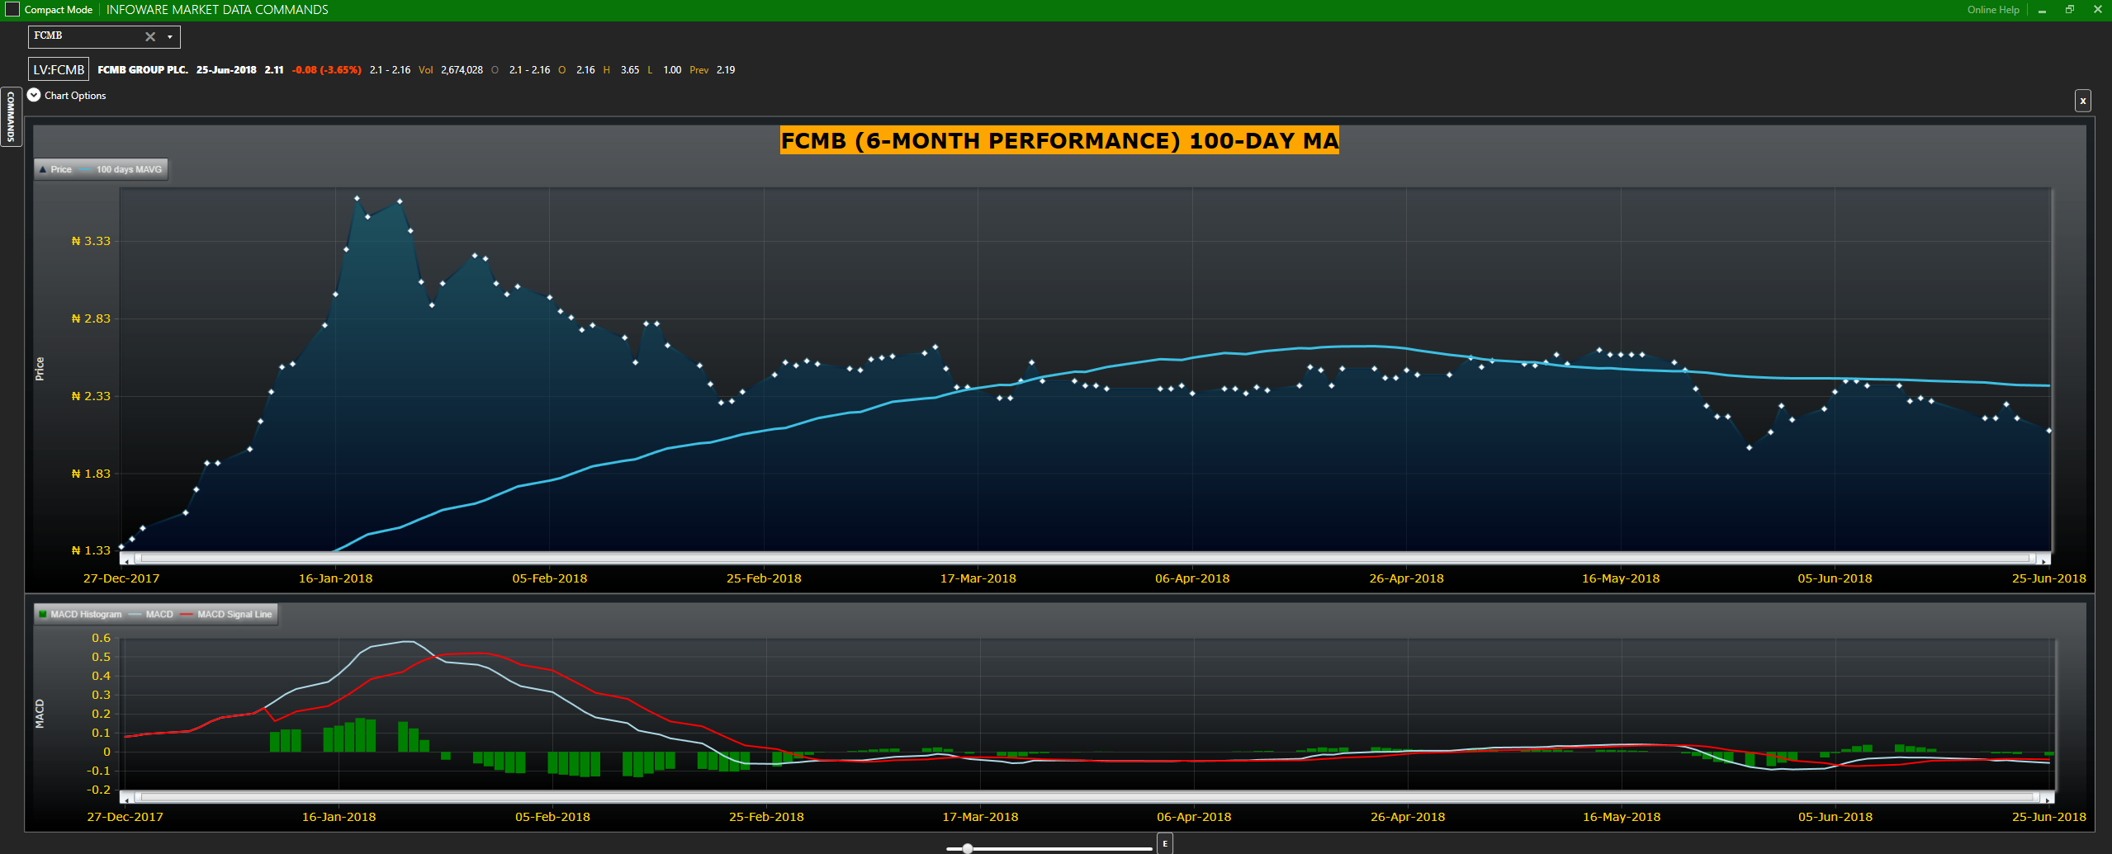Screen dimensions: 2112x854
Task: Click the price chart horizontal scrollbar track
Action: [x=1085, y=559]
